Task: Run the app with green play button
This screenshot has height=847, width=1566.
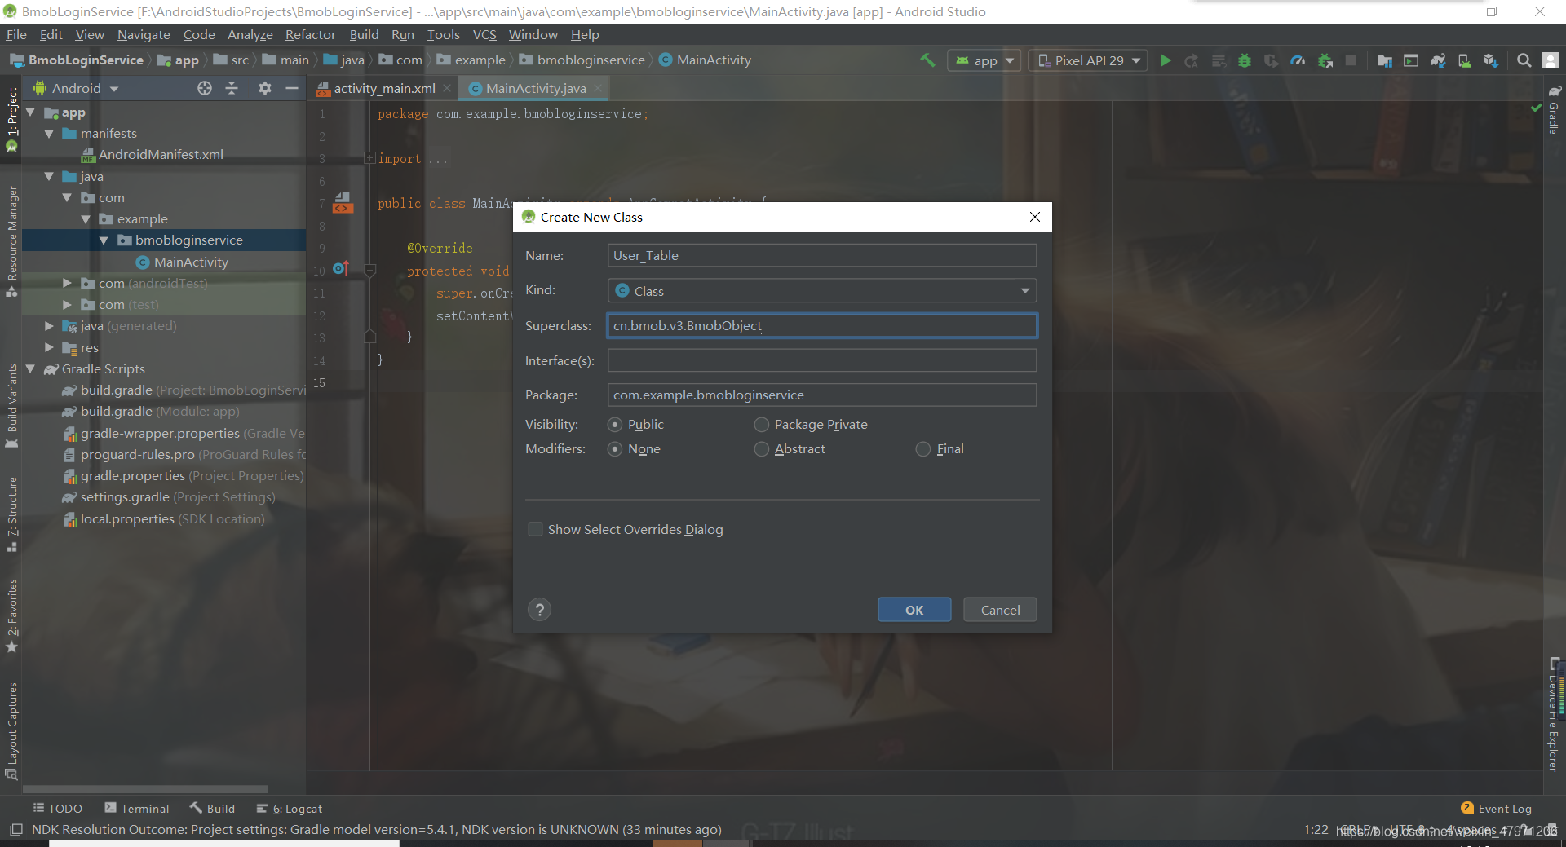Action: (x=1166, y=60)
